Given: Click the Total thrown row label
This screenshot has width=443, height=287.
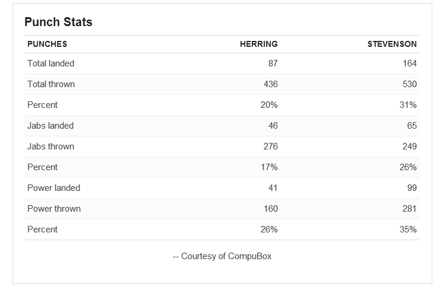Looking at the screenshot, I should point(51,84).
